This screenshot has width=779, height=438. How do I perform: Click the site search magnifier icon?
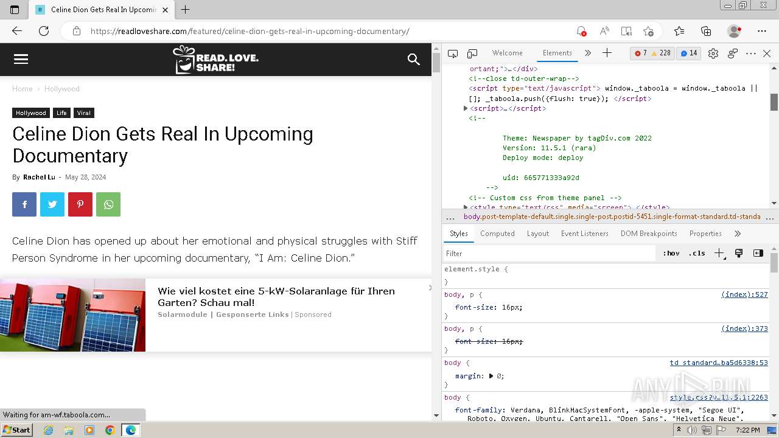[414, 59]
